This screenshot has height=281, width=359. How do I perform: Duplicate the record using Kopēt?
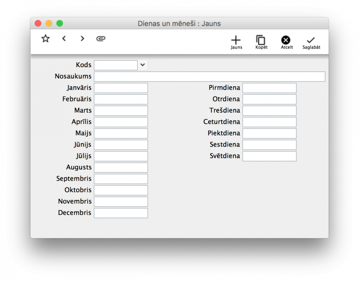(261, 42)
